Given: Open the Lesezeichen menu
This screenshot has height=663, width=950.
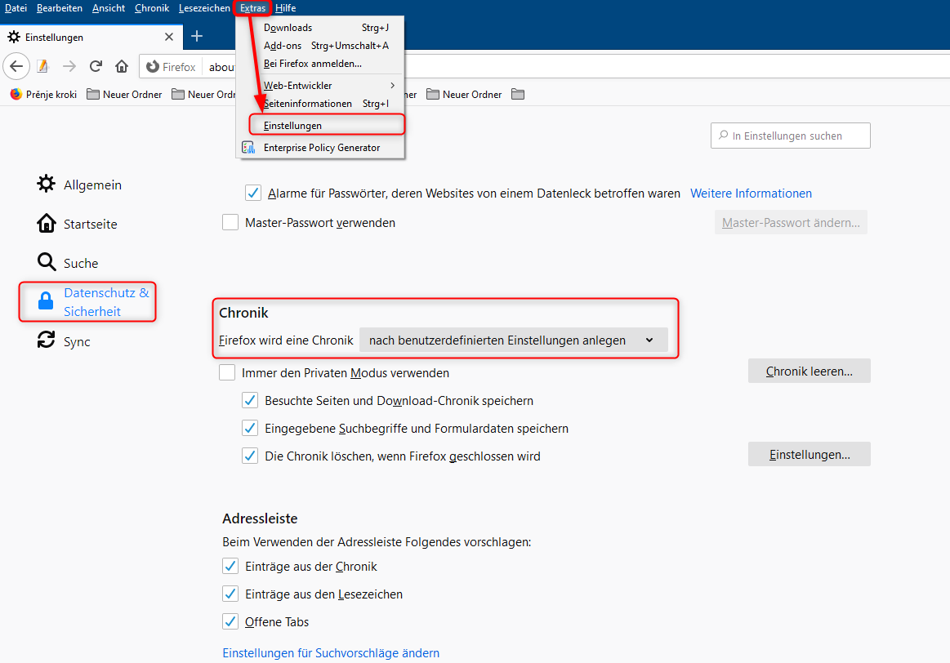Looking at the screenshot, I should point(204,8).
